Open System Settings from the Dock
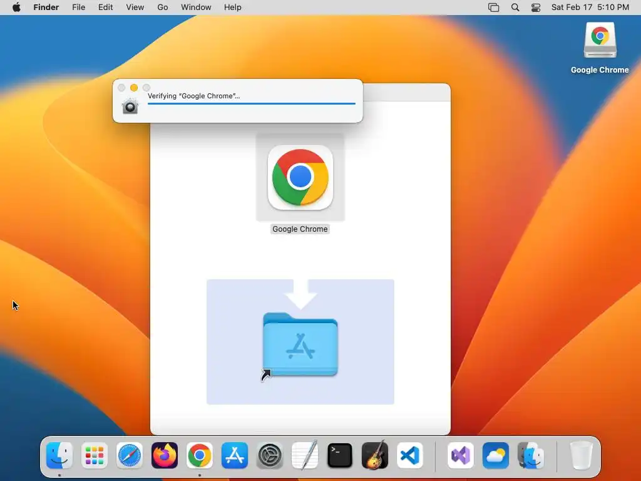 (270, 455)
